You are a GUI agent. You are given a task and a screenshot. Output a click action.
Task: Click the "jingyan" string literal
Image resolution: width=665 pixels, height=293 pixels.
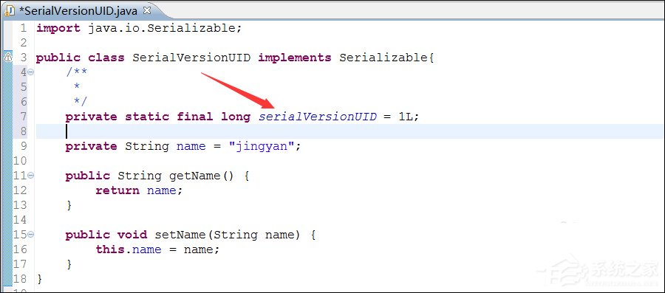tap(261, 146)
